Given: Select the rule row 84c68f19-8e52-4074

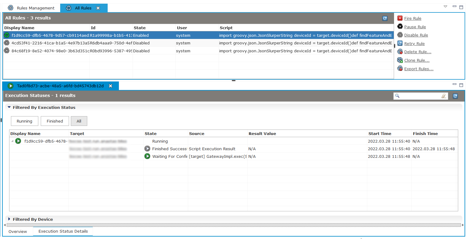Looking at the screenshot, I should 198,51.
